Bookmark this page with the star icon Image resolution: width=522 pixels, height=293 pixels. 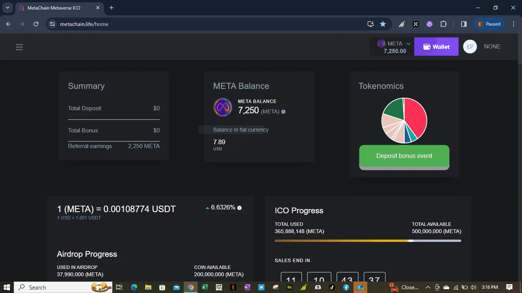click(x=383, y=24)
